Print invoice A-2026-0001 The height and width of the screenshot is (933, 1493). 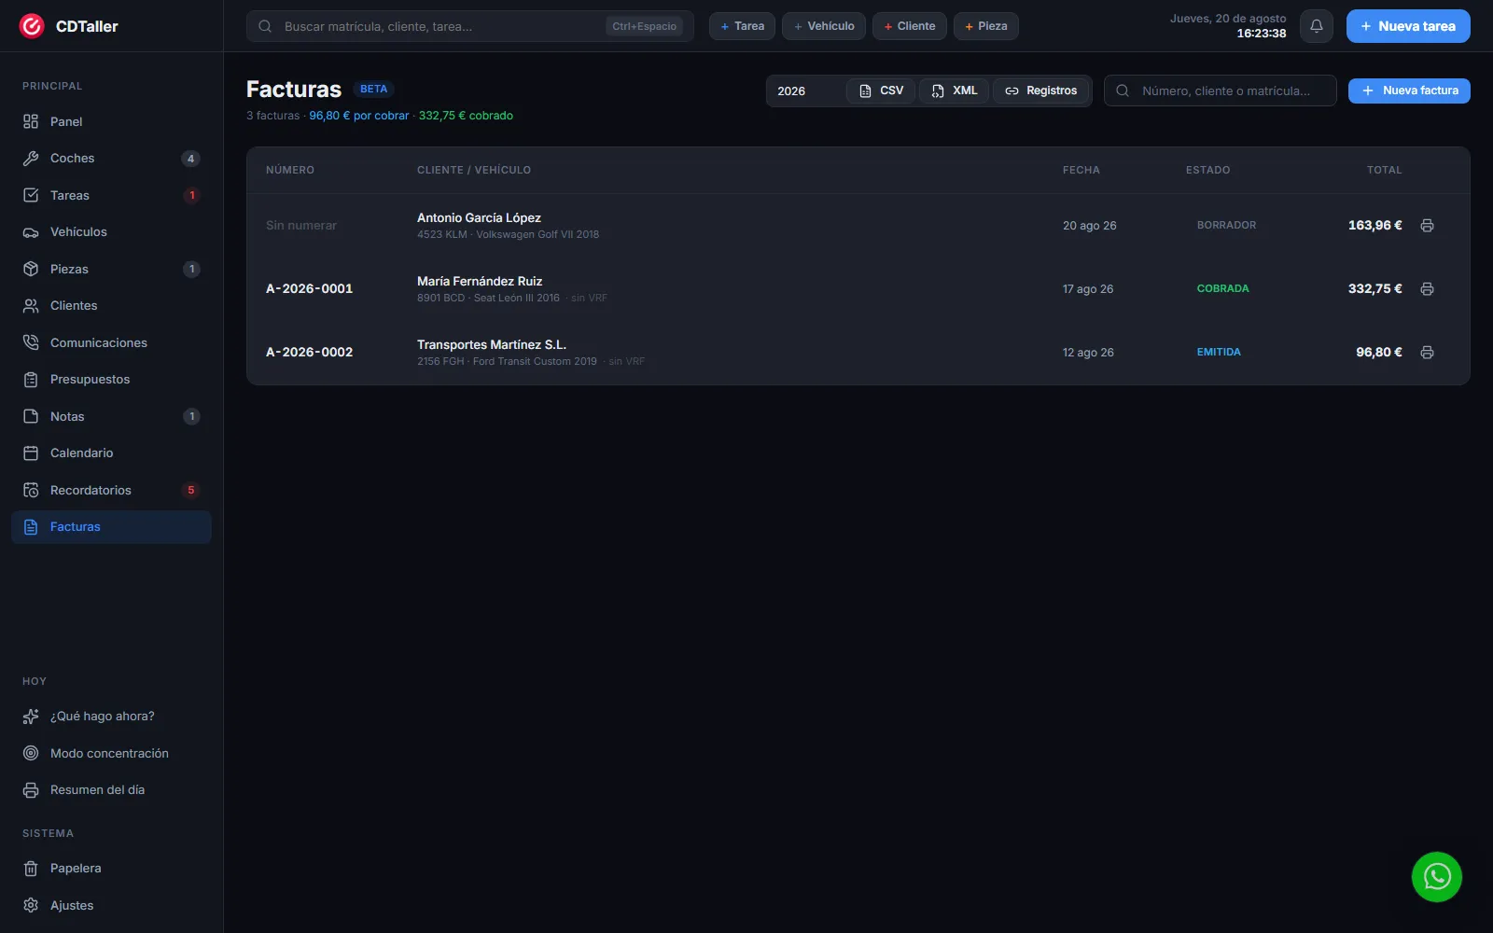[x=1427, y=289]
